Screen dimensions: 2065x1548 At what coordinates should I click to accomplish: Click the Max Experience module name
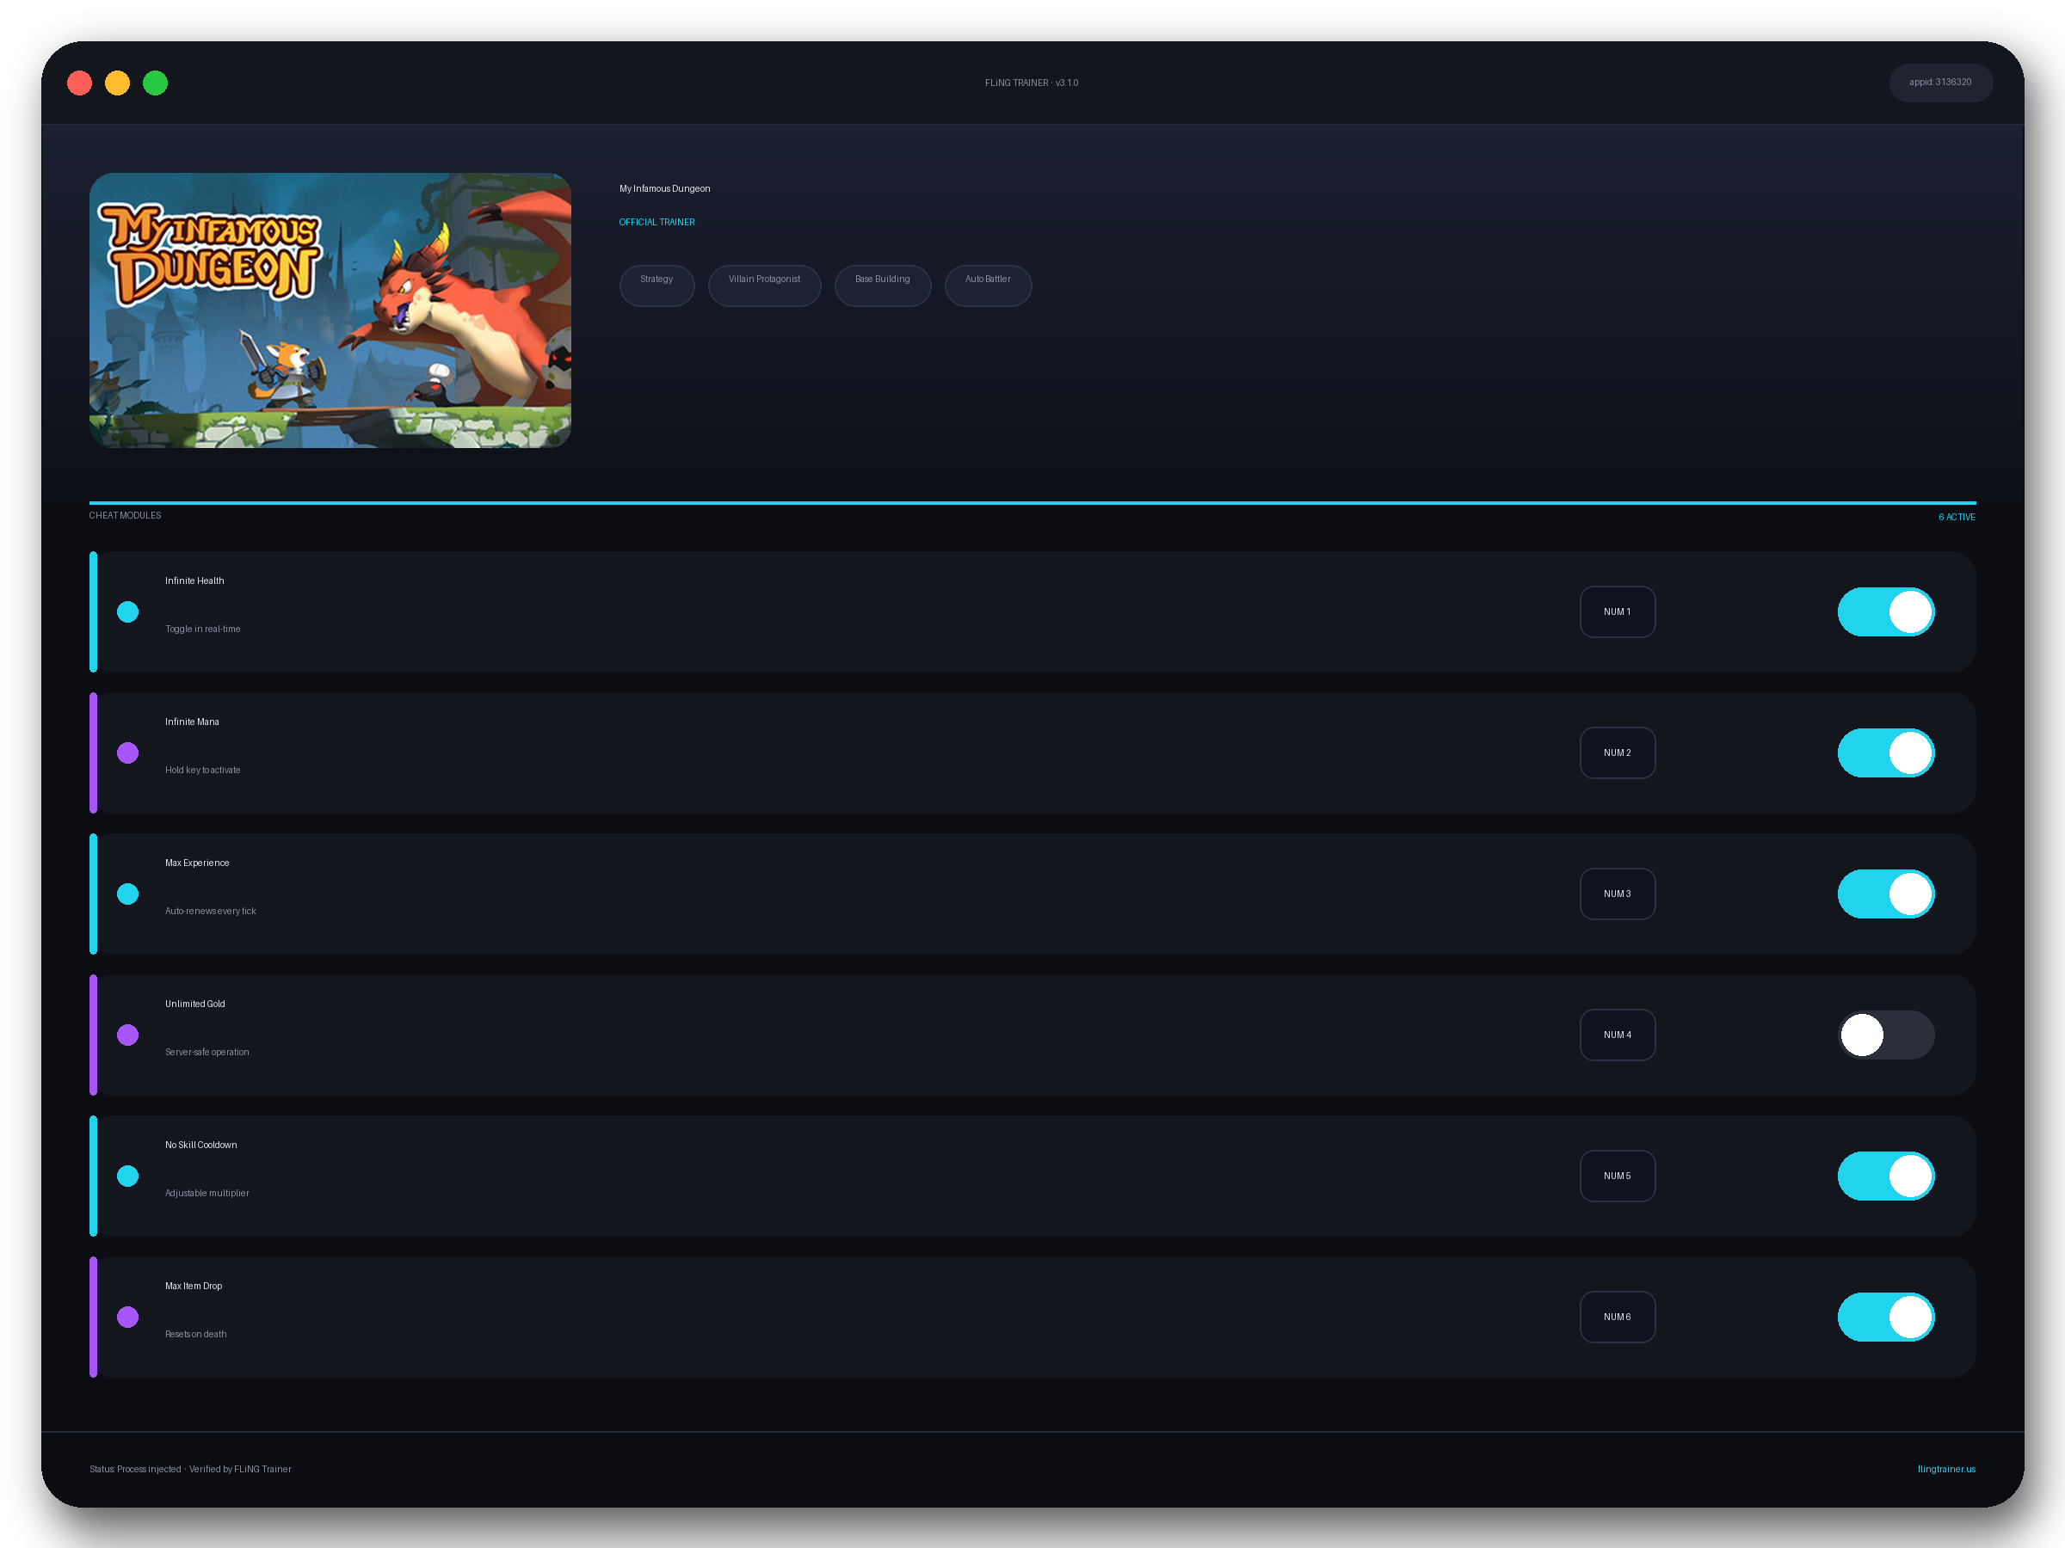pos(197,863)
